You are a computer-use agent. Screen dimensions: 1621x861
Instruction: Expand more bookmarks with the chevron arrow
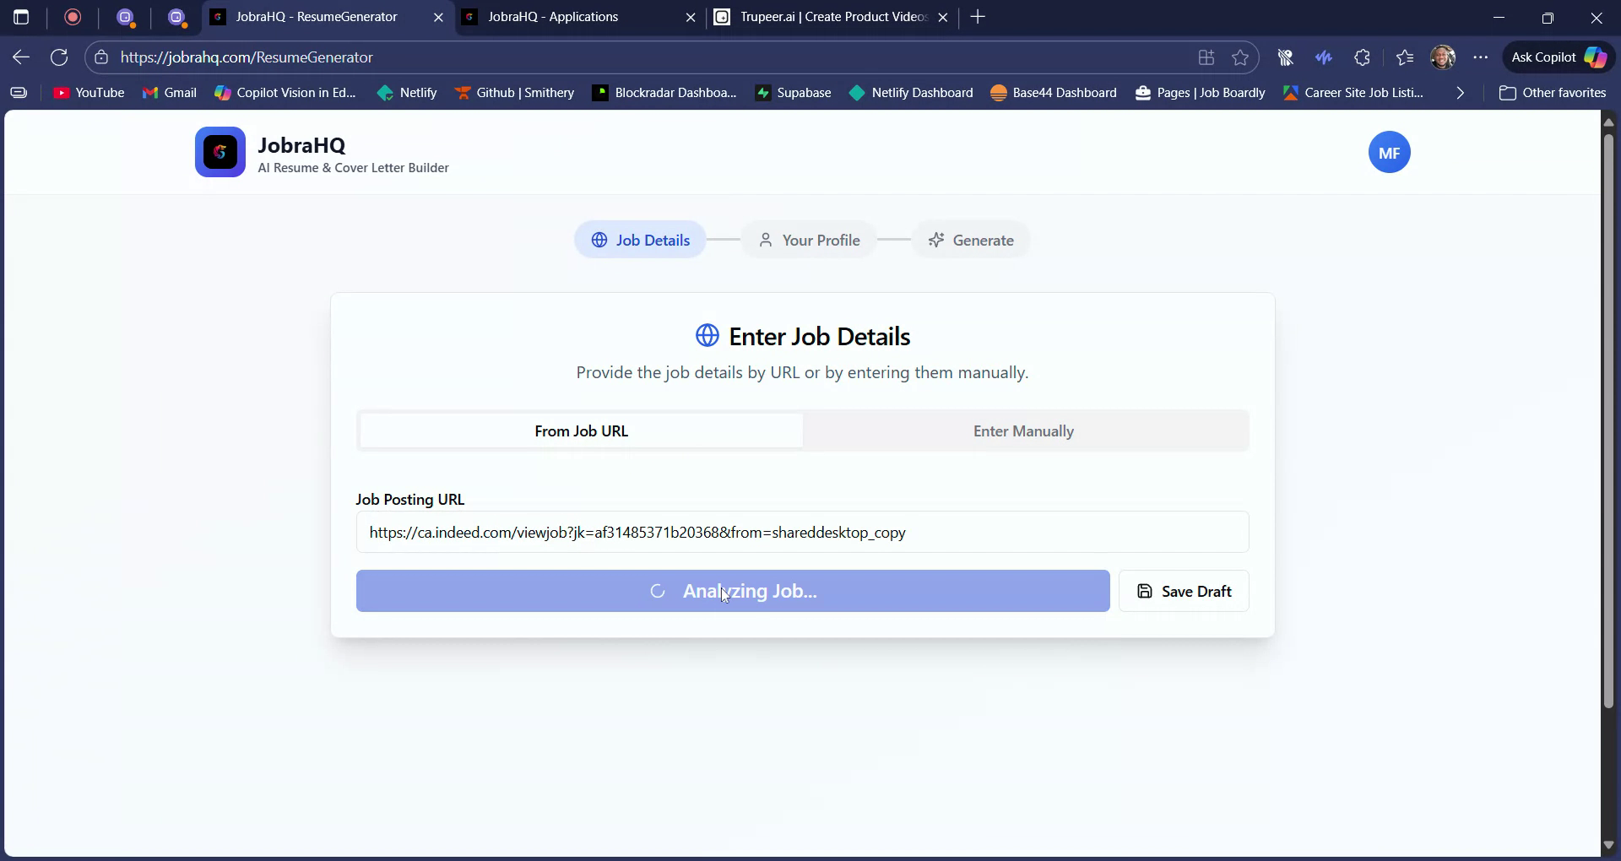[x=1459, y=93]
